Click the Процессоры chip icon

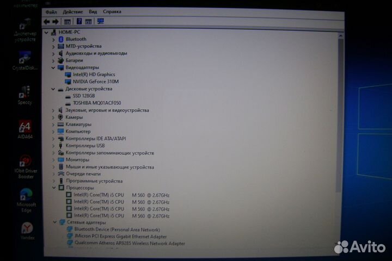(x=61, y=188)
